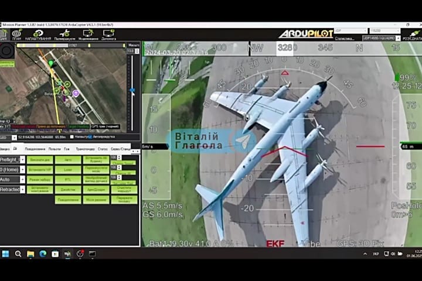Click the ArduPilot logo
Image resolution: width=422 pixels, height=281 pixels.
pos(306,34)
